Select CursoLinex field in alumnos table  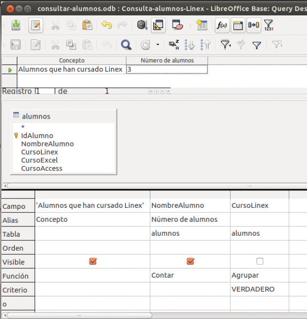40,152
